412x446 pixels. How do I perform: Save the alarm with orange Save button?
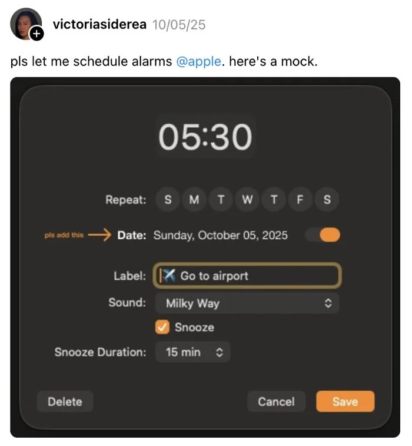[345, 401]
